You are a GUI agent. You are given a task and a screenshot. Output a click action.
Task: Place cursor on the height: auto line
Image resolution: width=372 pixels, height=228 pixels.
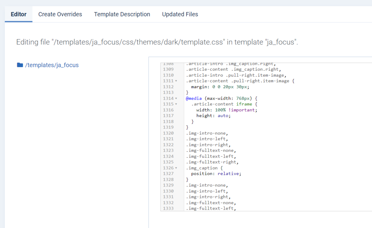click(213, 116)
